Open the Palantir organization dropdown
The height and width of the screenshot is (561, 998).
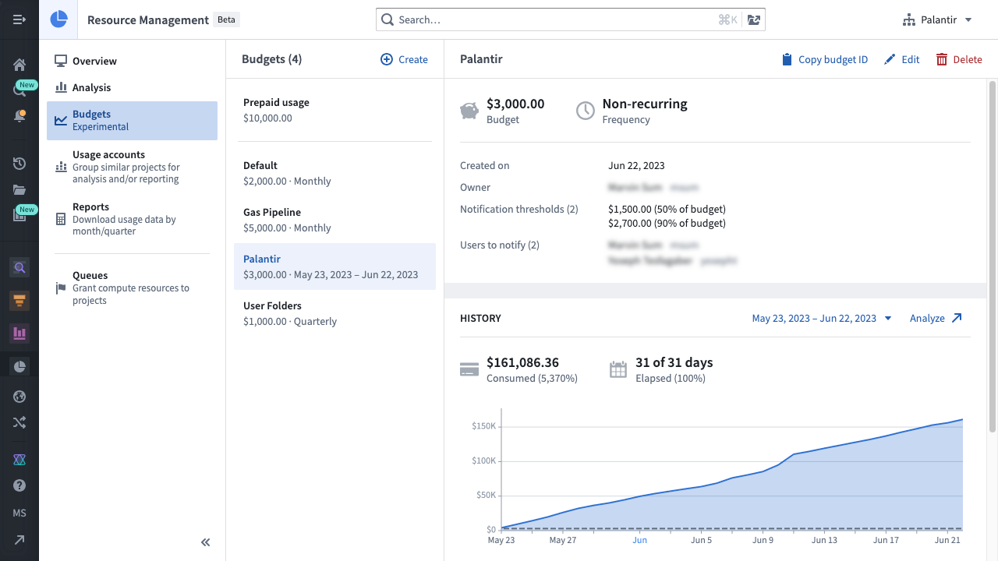[937, 19]
